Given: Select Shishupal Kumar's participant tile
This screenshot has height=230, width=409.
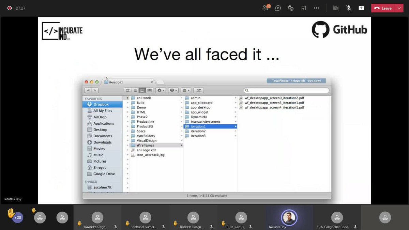Looking at the screenshot, I should 146,217.
